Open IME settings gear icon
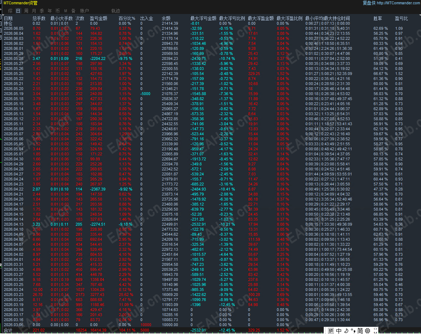 click(x=368, y=331)
